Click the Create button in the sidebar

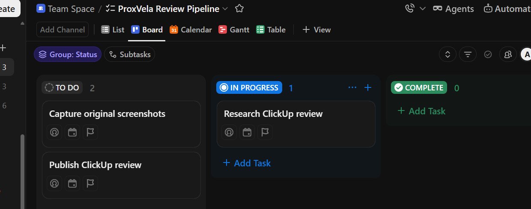coord(9,9)
